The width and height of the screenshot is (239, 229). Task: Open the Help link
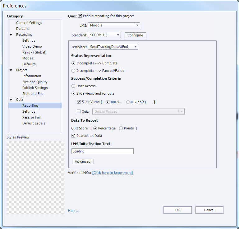[73, 211]
